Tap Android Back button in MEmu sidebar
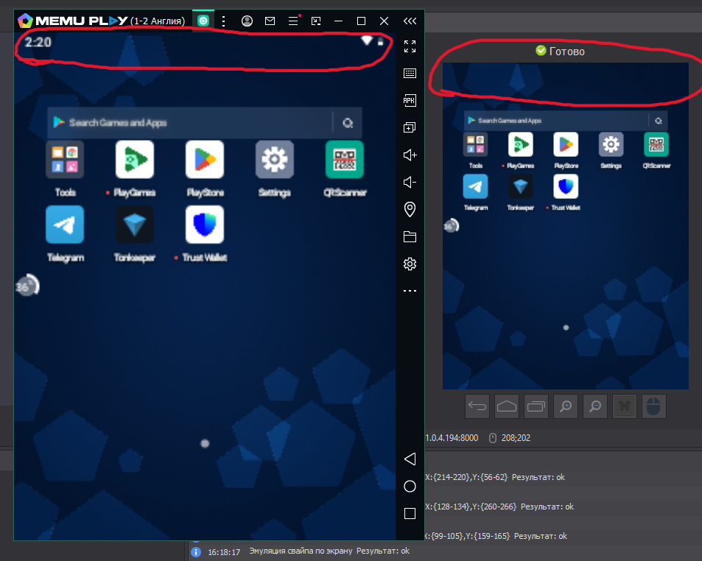 [410, 459]
